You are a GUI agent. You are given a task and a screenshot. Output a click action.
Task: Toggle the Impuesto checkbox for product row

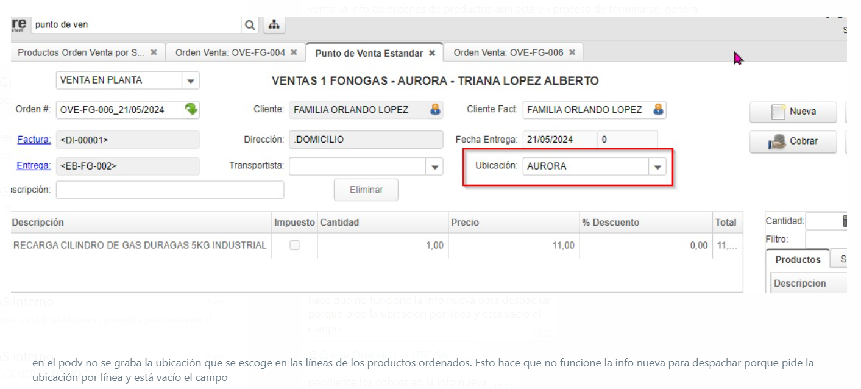[294, 245]
